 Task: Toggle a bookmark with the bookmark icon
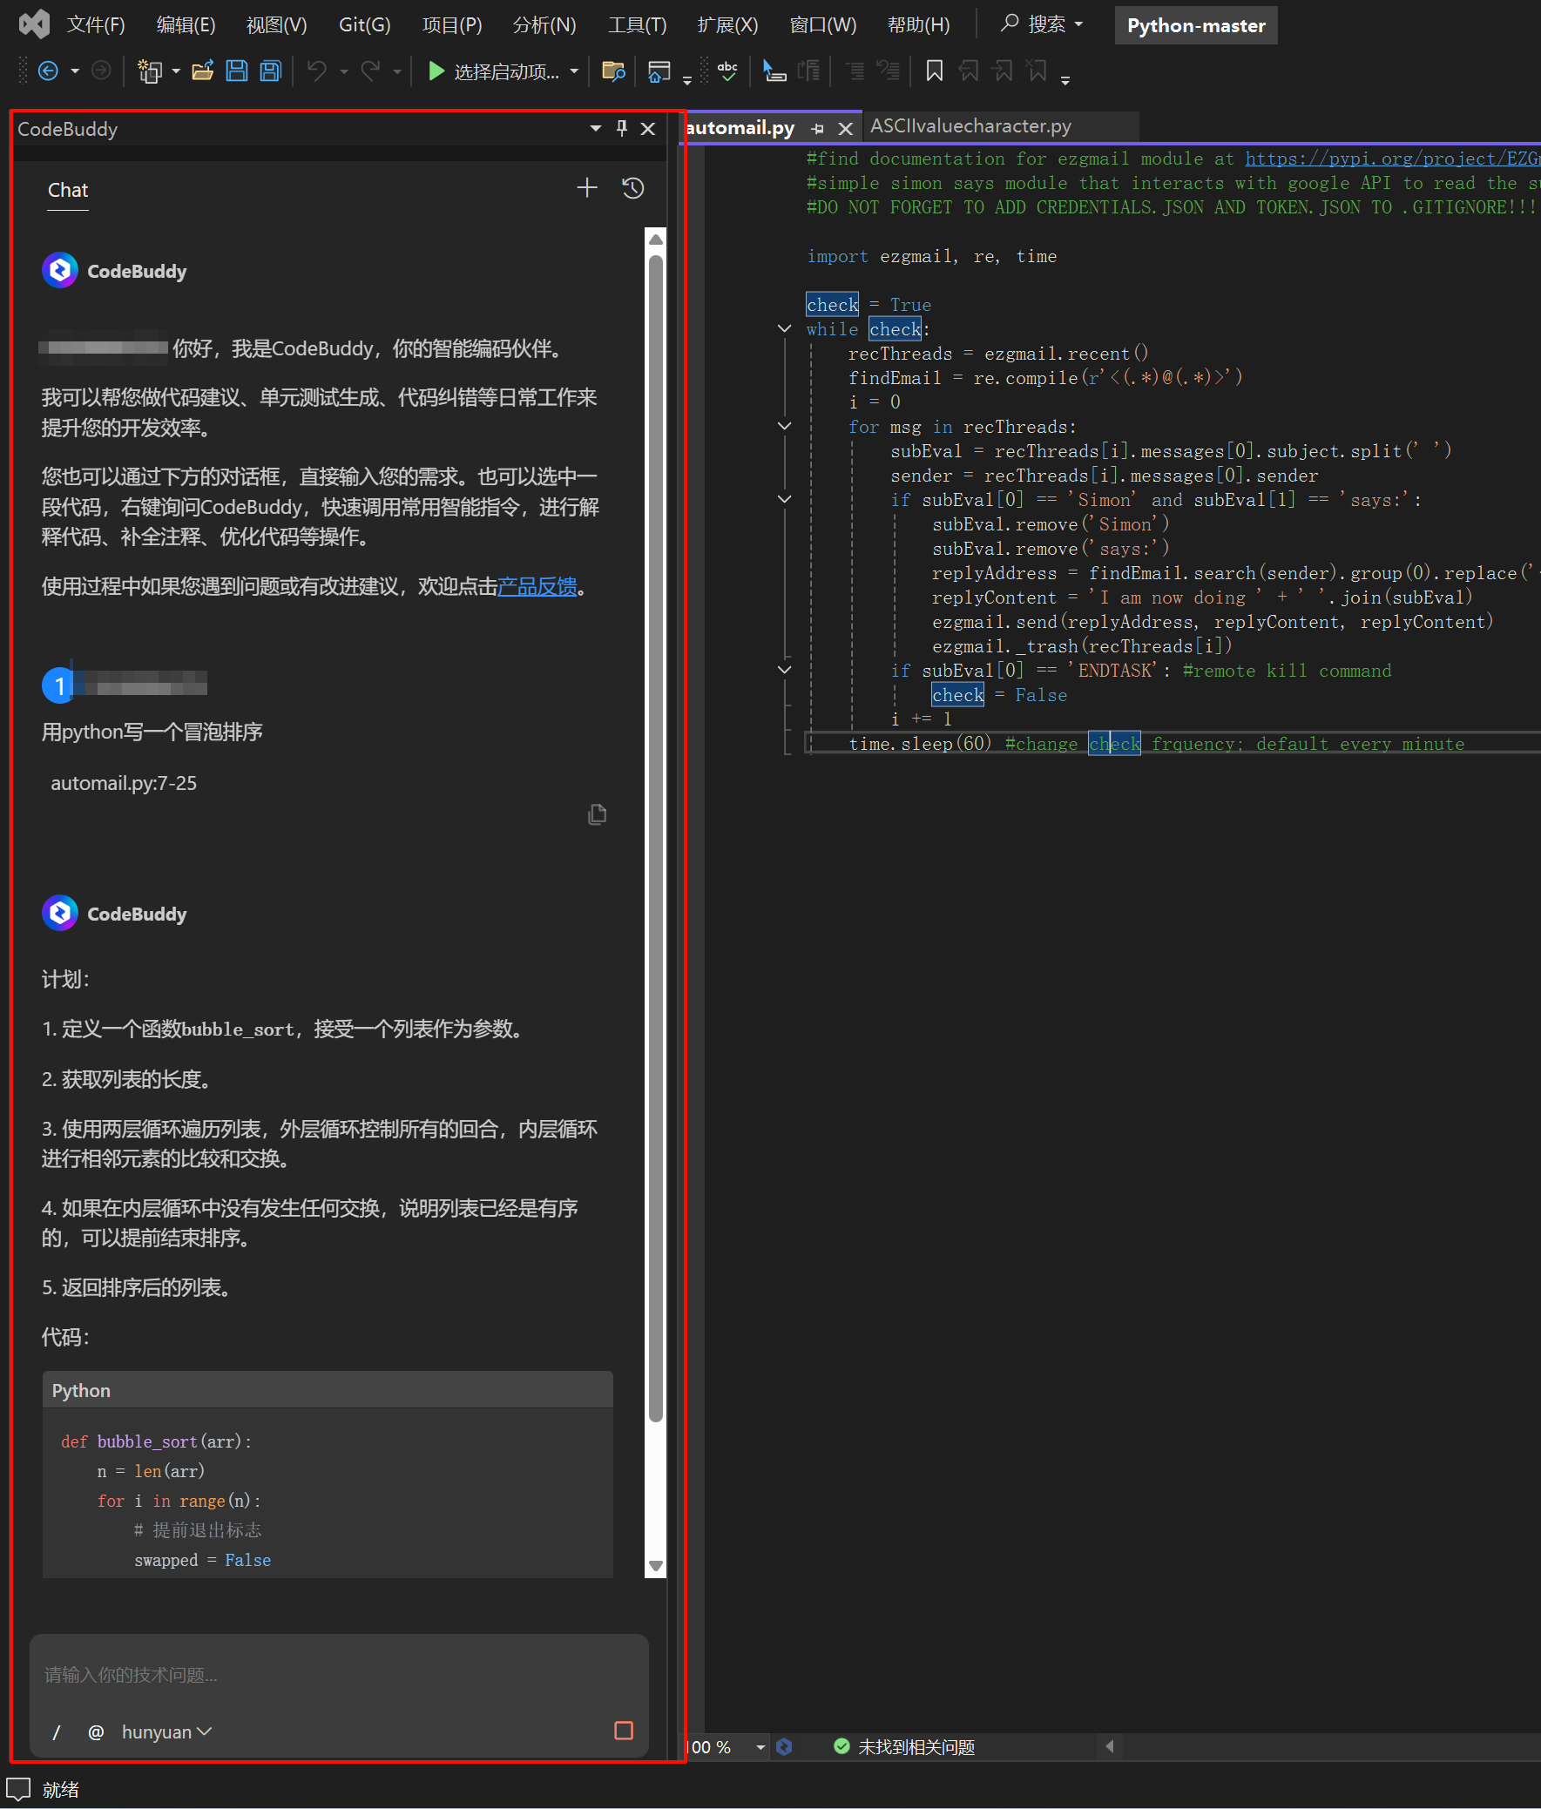(933, 71)
